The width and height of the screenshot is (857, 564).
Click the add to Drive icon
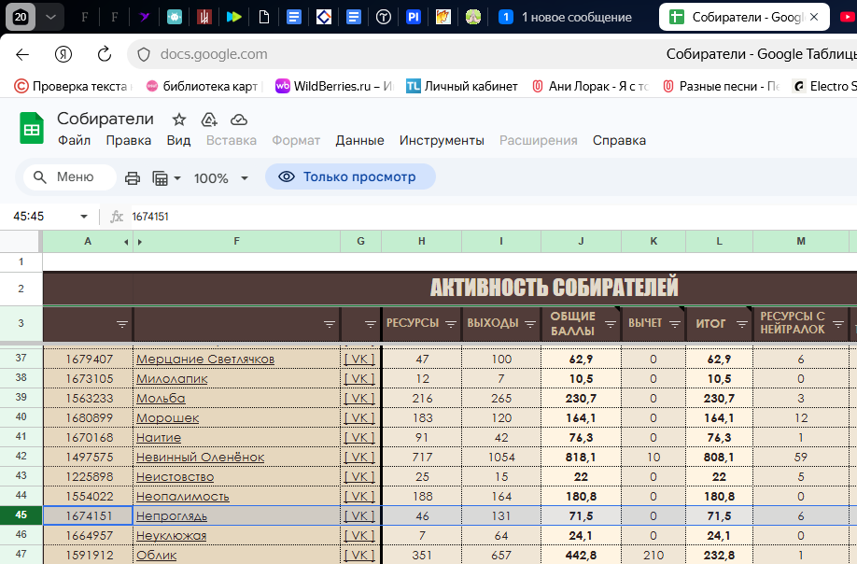click(209, 120)
